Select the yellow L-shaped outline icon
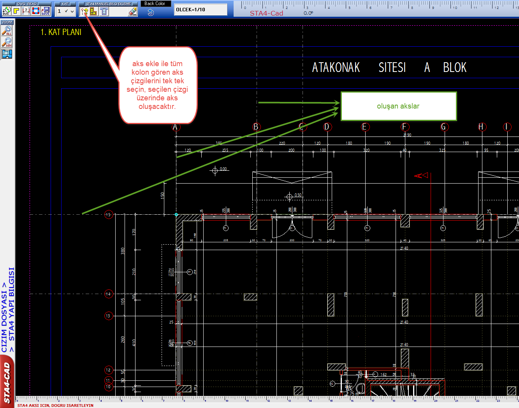This screenshot has width=519, height=408. coord(16,11)
